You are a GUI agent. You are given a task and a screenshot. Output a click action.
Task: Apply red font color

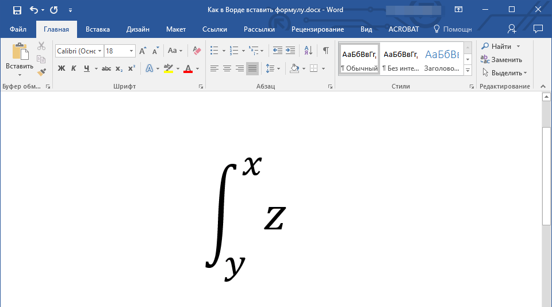[x=188, y=68]
